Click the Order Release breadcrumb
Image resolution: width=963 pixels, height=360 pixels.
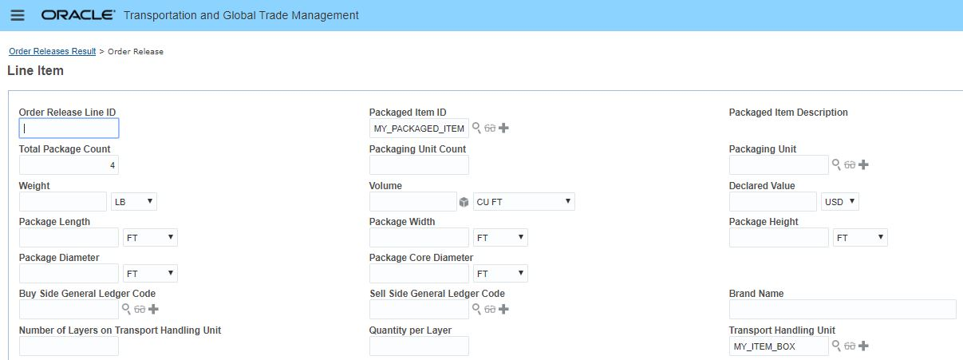pyautogui.click(x=136, y=51)
